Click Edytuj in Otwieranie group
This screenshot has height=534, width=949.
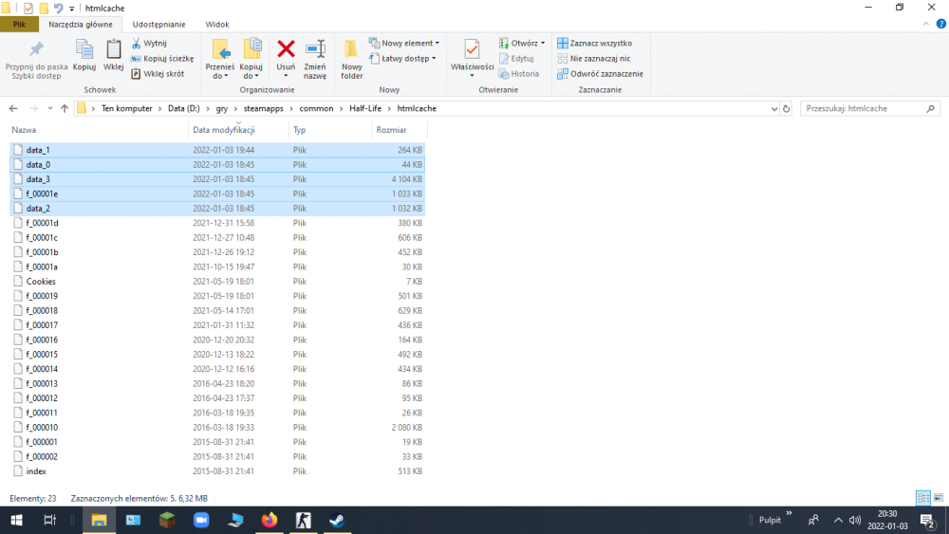516,58
